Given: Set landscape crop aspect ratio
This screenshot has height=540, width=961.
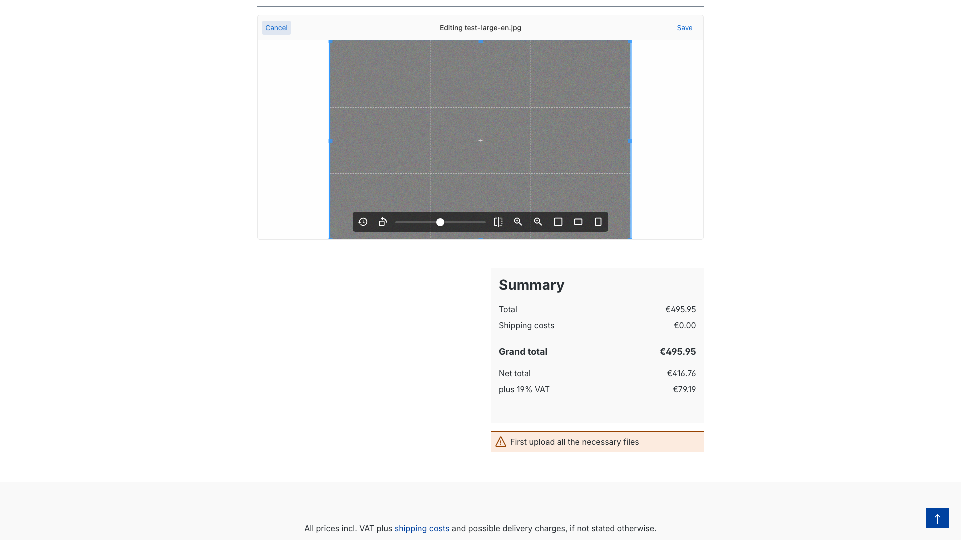Looking at the screenshot, I should pyautogui.click(x=578, y=222).
